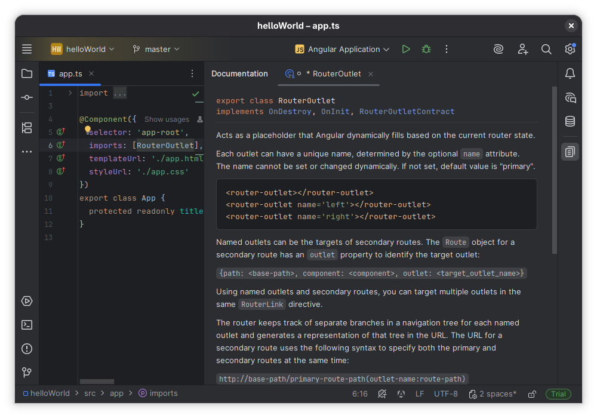The height and width of the screenshot is (418, 597).
Task: Open the Terminal tool window
Action: pyautogui.click(x=27, y=325)
